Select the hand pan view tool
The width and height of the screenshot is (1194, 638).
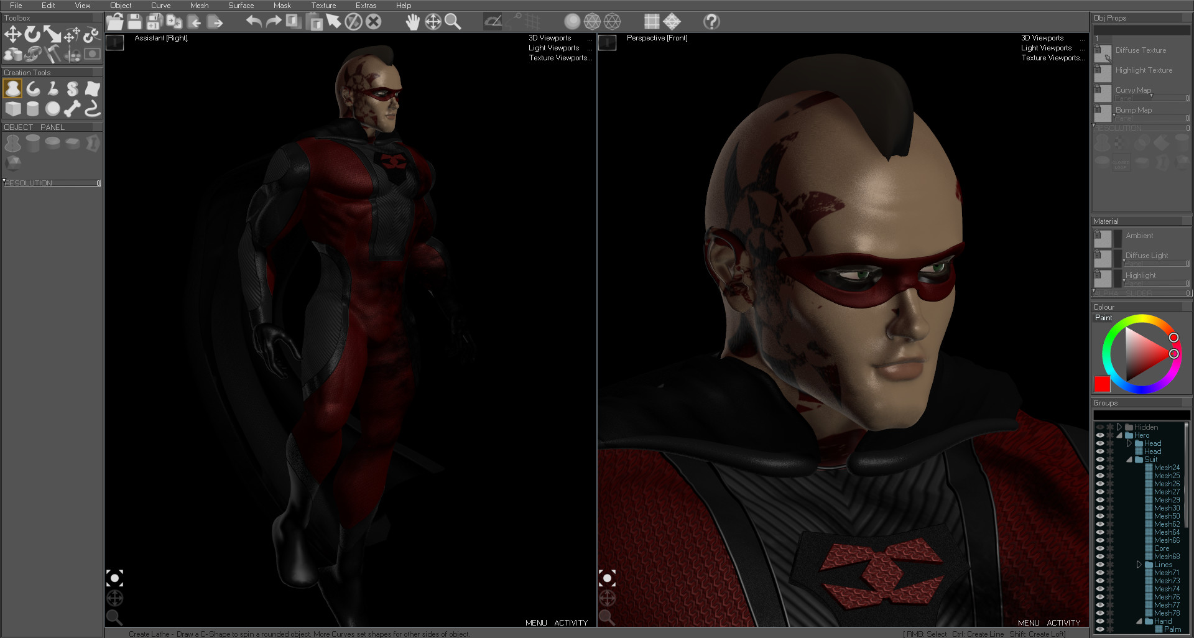tap(412, 22)
